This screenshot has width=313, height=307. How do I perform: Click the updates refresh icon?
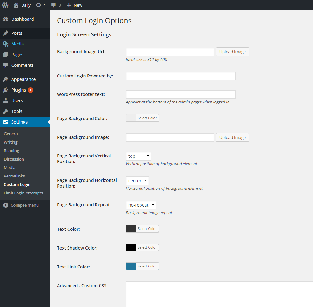38,5
